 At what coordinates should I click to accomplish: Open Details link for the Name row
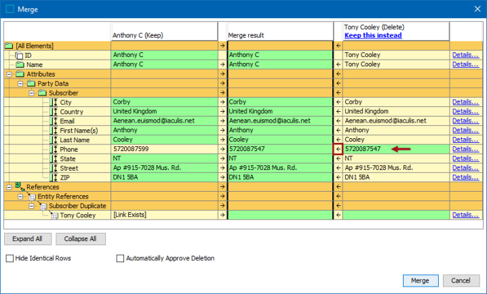[x=465, y=64]
